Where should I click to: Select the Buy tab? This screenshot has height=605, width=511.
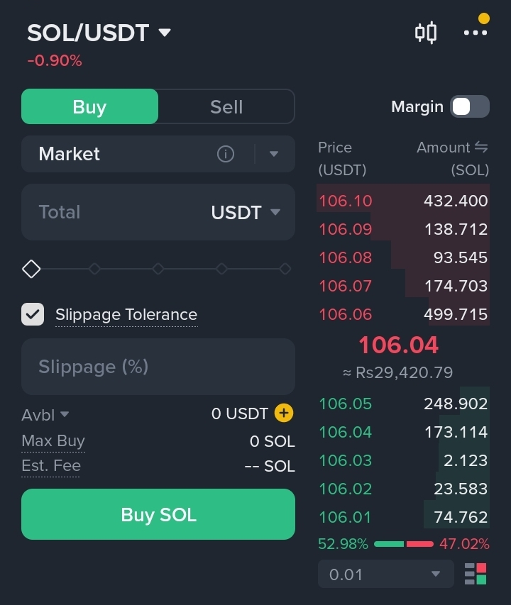89,106
